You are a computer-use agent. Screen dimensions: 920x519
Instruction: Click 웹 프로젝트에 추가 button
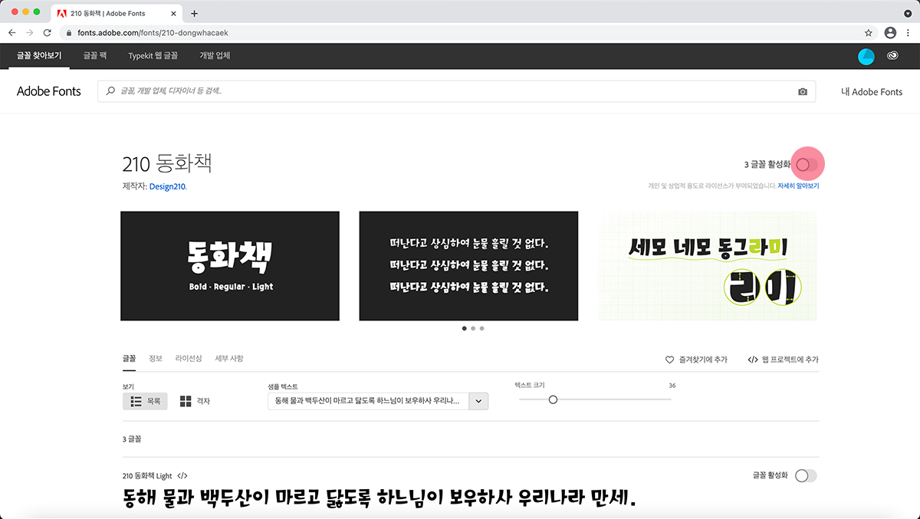coord(783,360)
